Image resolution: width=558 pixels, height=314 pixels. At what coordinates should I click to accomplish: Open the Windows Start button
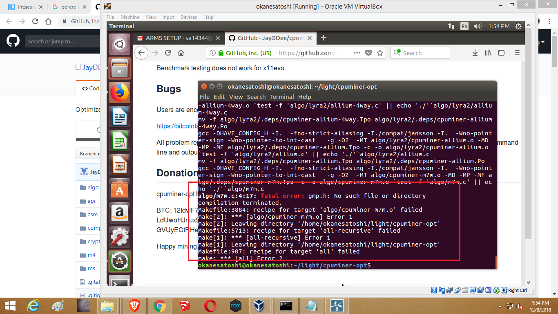click(x=9, y=306)
